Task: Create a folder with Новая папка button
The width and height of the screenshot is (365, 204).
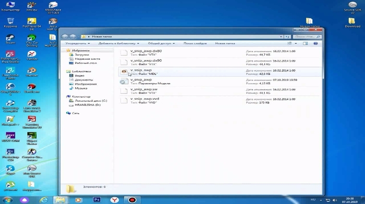Action: 225,44
